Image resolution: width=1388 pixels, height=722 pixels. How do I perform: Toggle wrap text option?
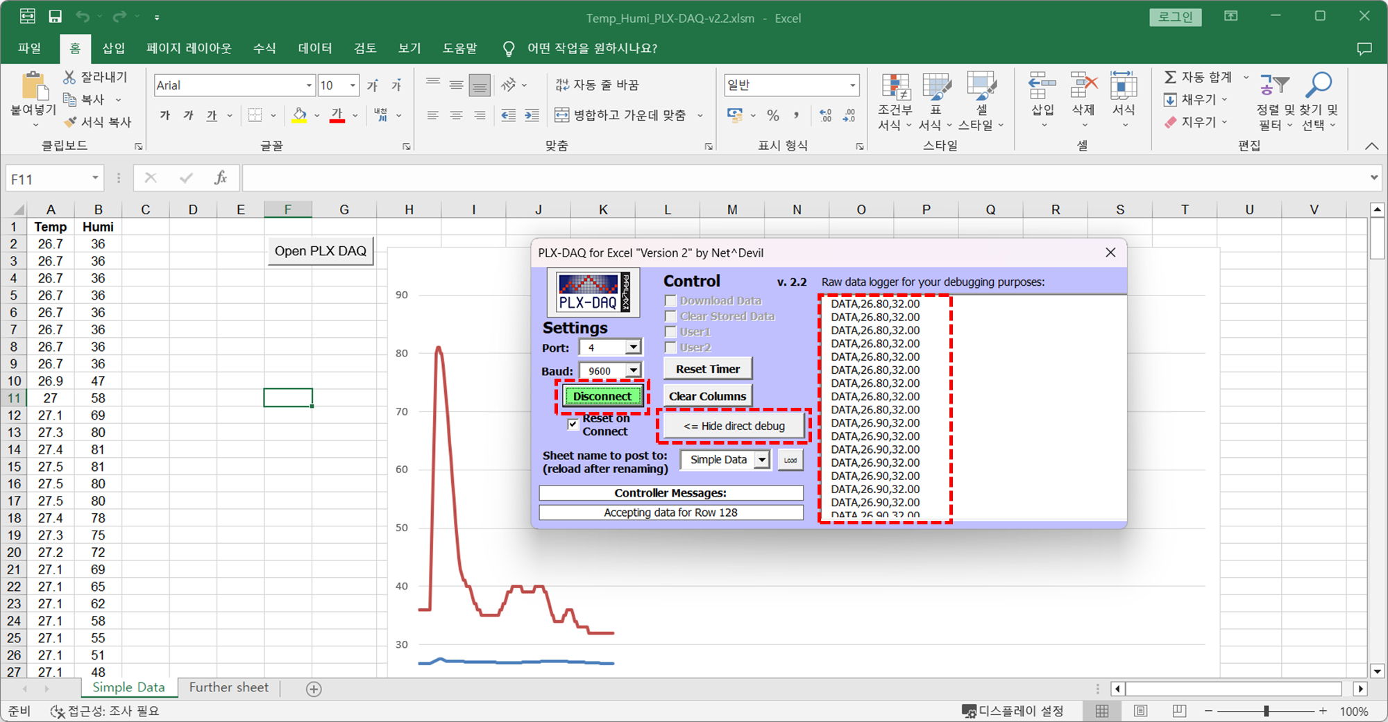[x=597, y=85]
